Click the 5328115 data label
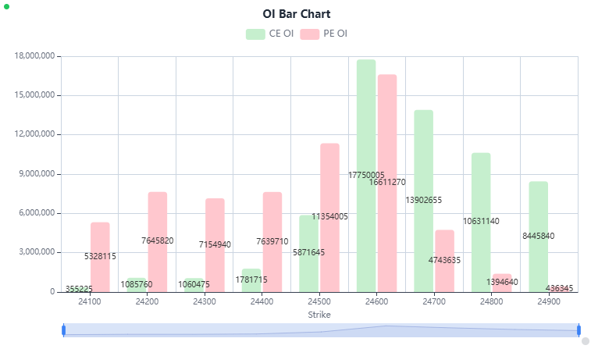The image size is (591, 349). [x=100, y=257]
